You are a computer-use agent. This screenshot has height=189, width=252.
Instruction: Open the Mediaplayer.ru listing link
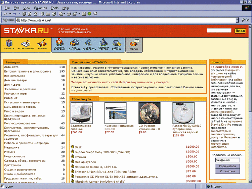[85, 162]
